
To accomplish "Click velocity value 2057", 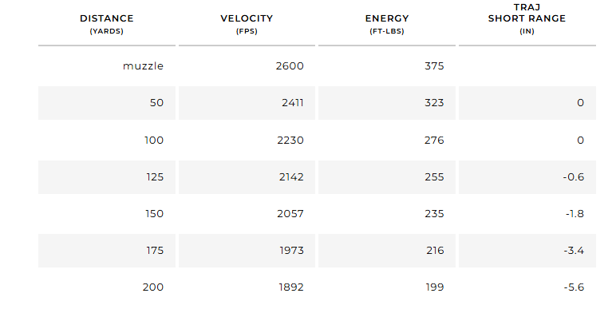I will pyautogui.click(x=290, y=213).
